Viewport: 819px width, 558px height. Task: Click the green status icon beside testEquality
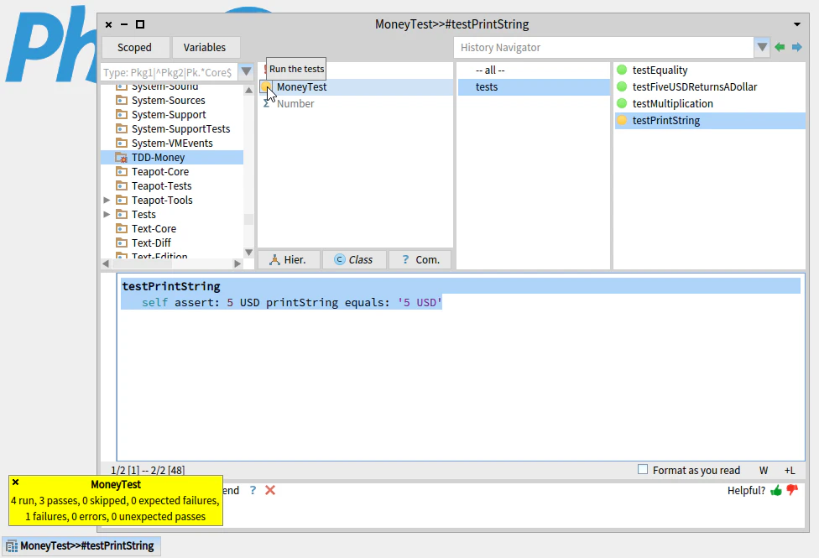point(622,70)
